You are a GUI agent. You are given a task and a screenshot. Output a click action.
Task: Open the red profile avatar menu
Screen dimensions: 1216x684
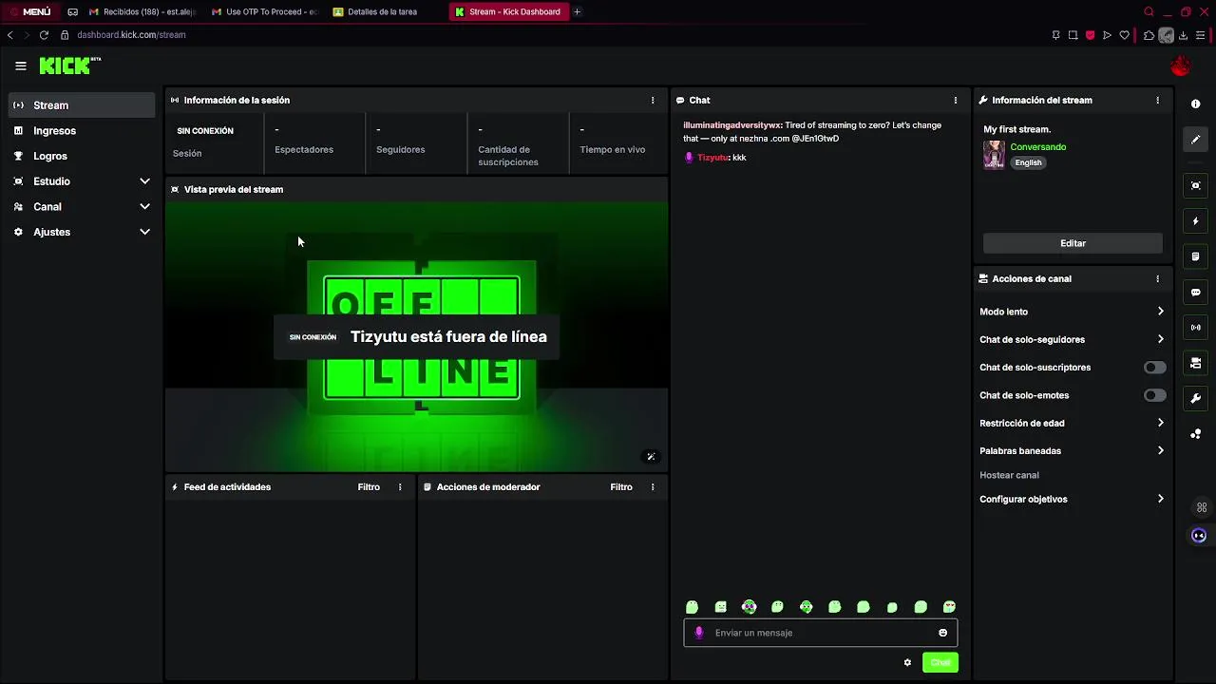tap(1180, 66)
